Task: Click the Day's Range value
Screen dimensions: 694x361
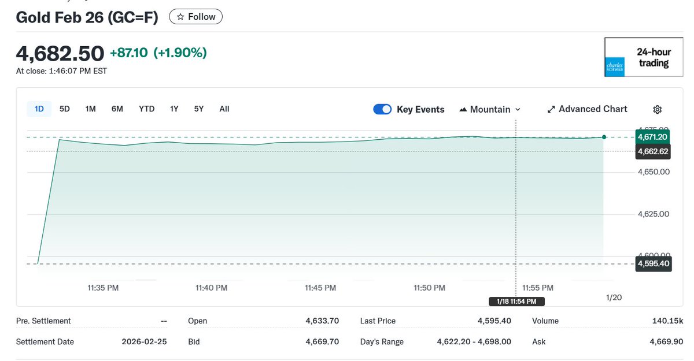Action: pos(474,342)
